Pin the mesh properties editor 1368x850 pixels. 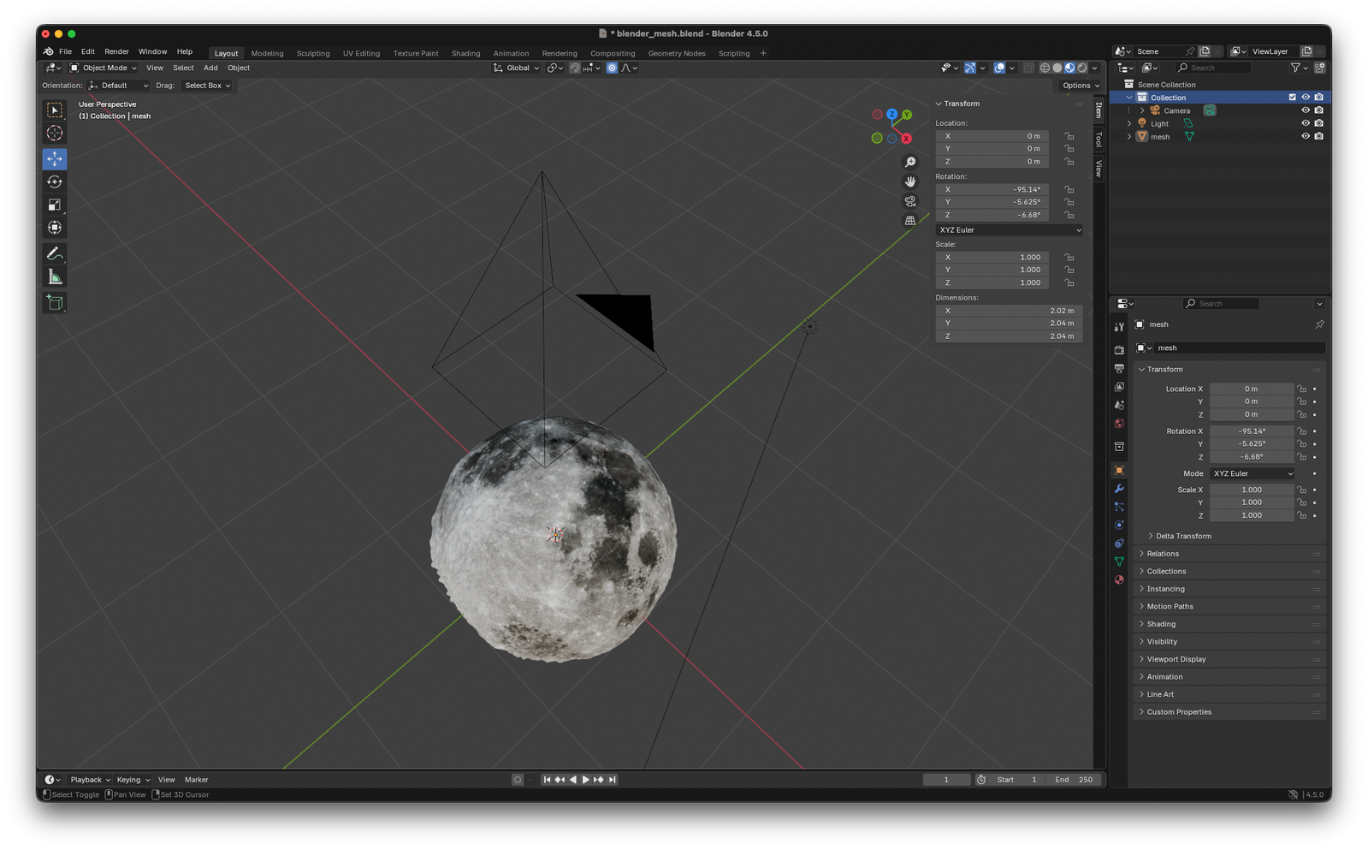click(x=1319, y=324)
